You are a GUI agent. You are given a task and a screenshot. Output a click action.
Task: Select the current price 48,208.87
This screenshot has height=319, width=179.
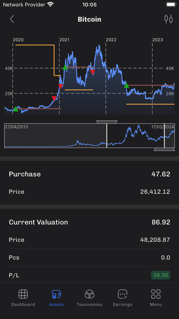click(155, 240)
